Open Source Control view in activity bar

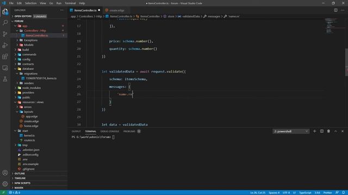[x=5, y=34]
